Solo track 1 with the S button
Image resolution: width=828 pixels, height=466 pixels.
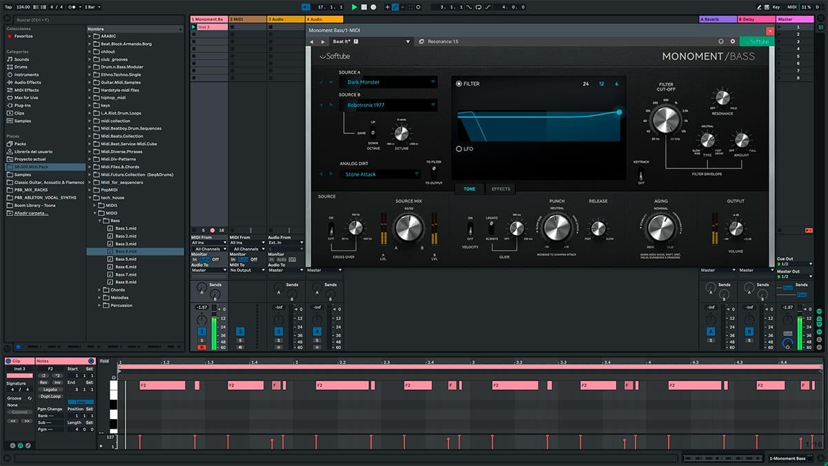pyautogui.click(x=201, y=340)
